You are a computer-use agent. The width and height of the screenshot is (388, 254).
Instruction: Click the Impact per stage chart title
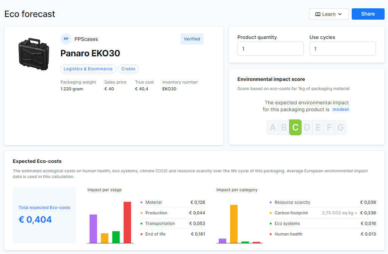(104, 190)
